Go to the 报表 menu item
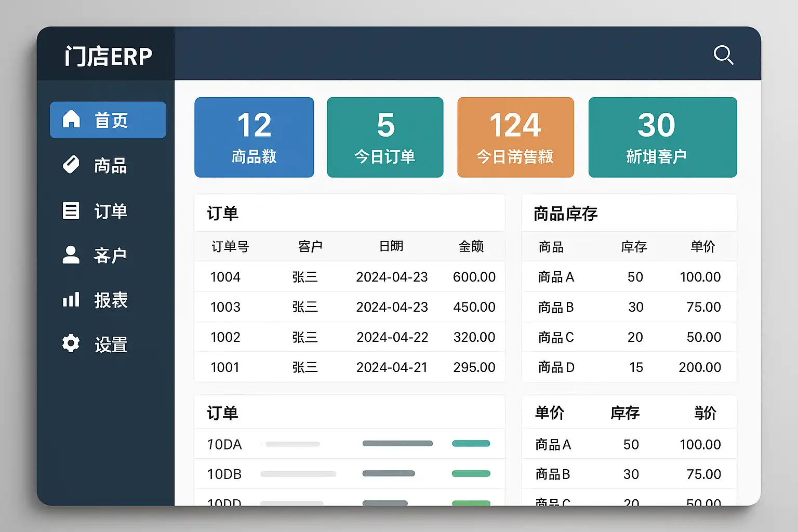This screenshot has width=798, height=532. tap(110, 300)
